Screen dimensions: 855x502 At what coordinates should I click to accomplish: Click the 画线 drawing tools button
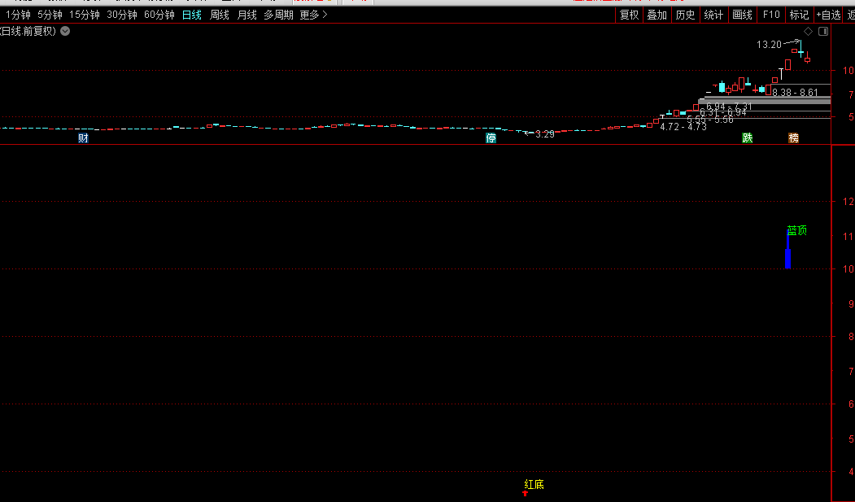tap(742, 15)
